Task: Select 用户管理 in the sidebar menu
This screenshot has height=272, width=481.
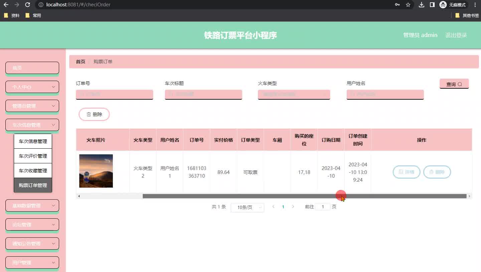Action: pos(32,262)
